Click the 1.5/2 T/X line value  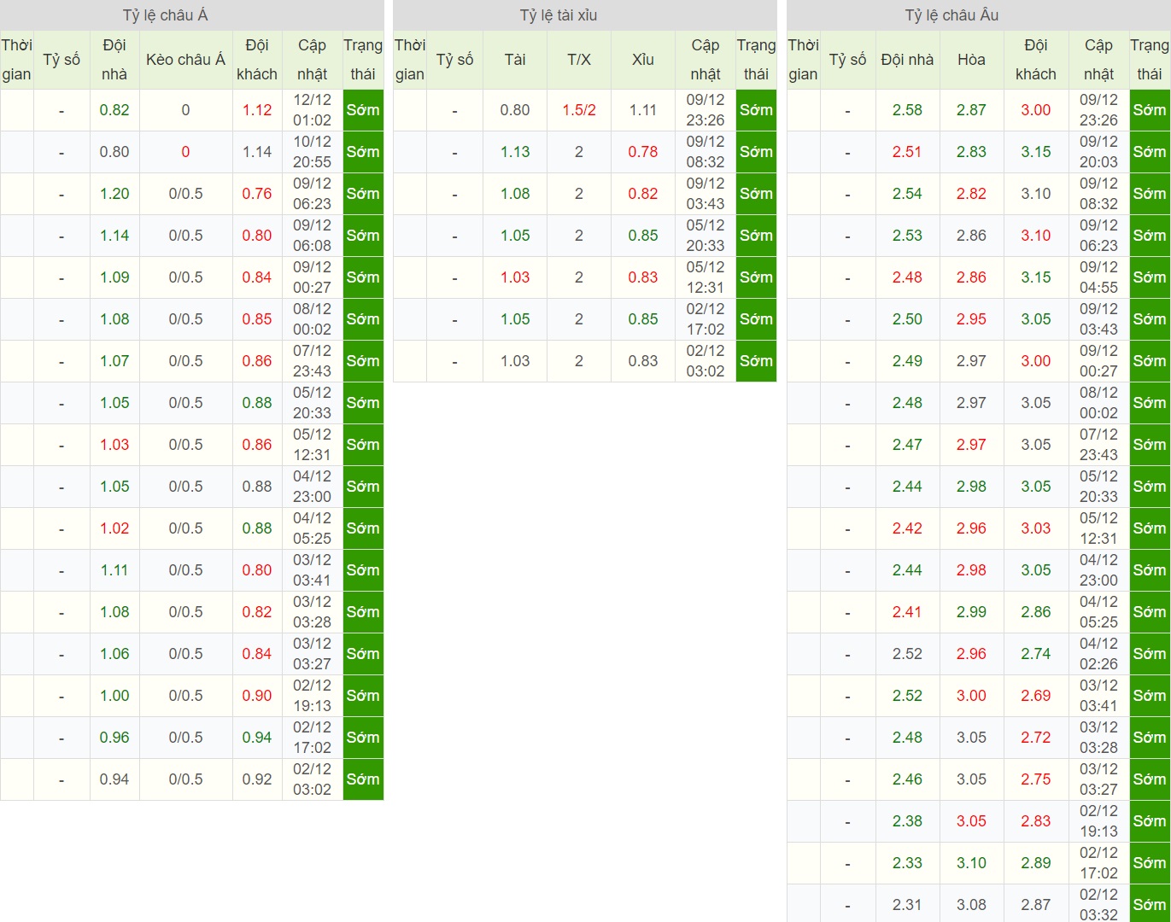[579, 110]
